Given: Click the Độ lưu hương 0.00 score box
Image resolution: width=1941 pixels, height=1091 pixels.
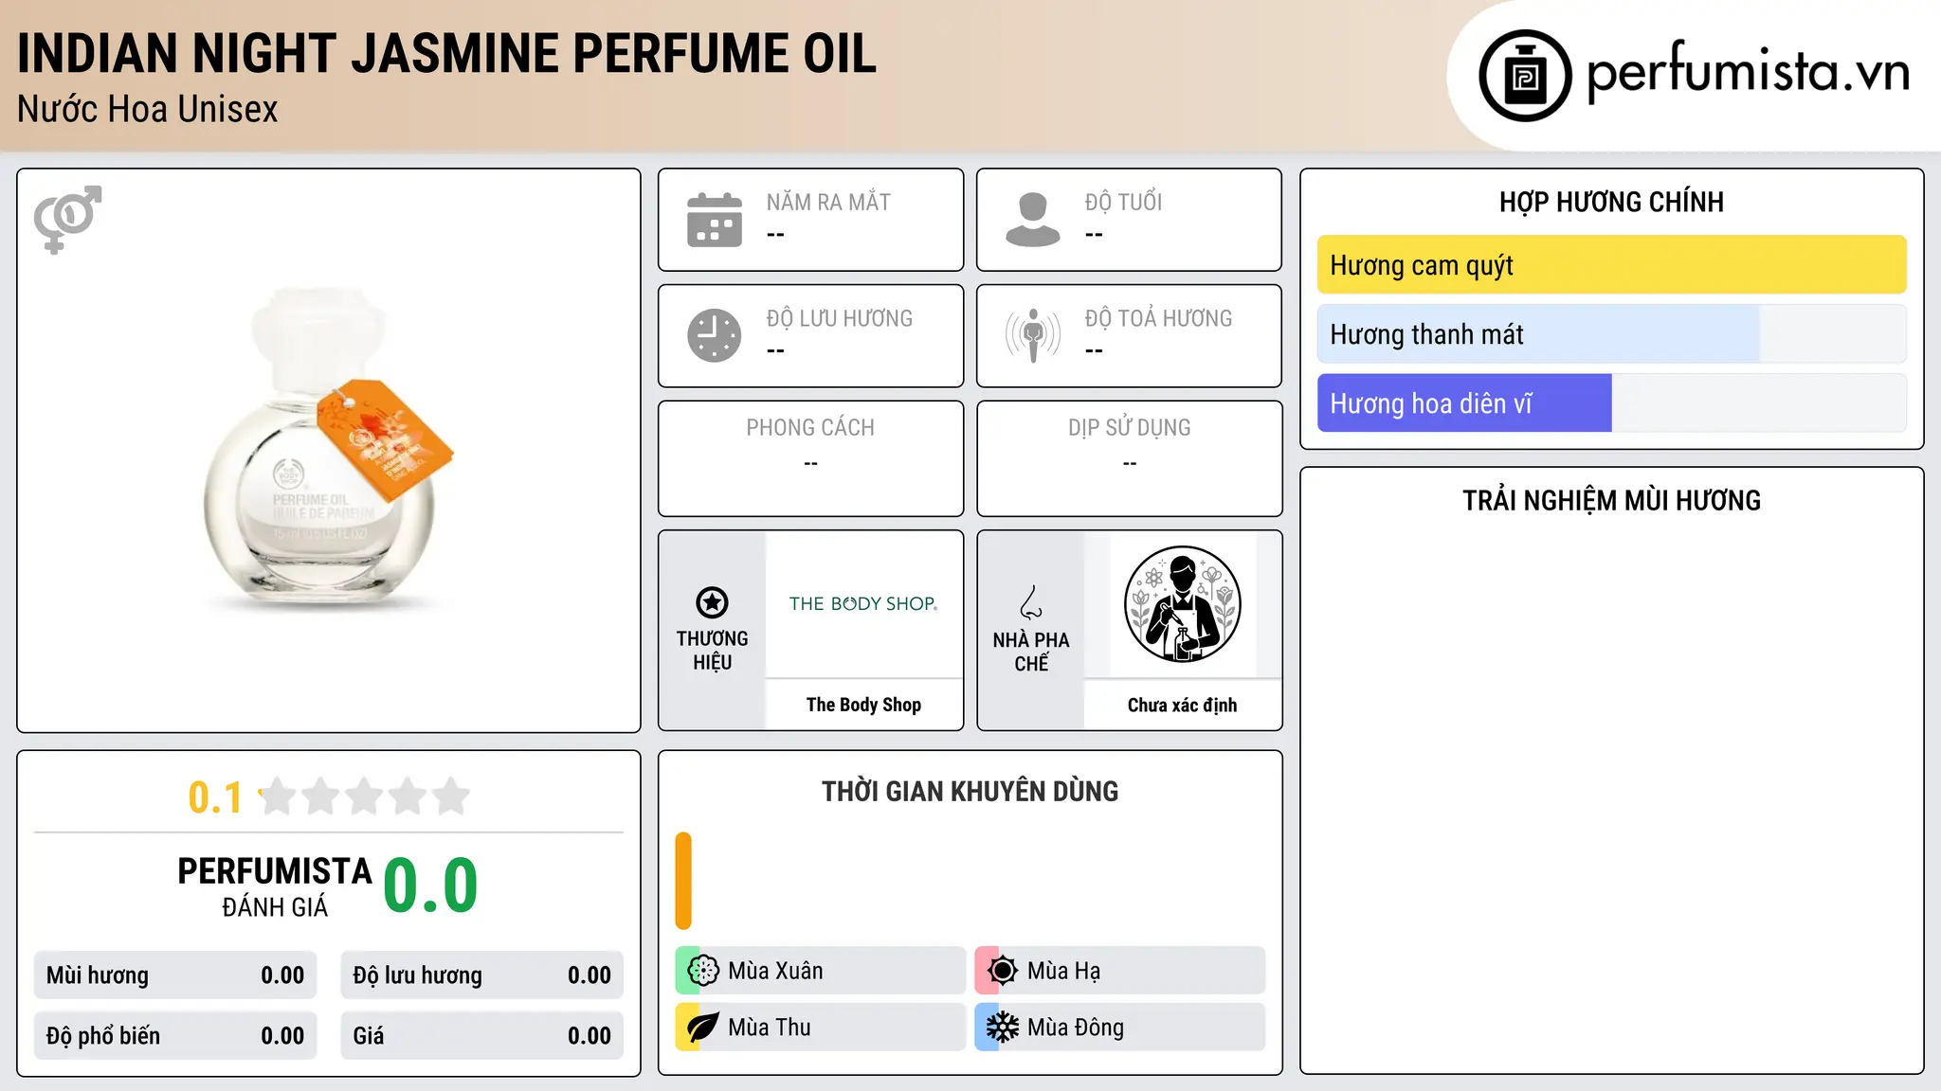Looking at the screenshot, I should [x=481, y=975].
